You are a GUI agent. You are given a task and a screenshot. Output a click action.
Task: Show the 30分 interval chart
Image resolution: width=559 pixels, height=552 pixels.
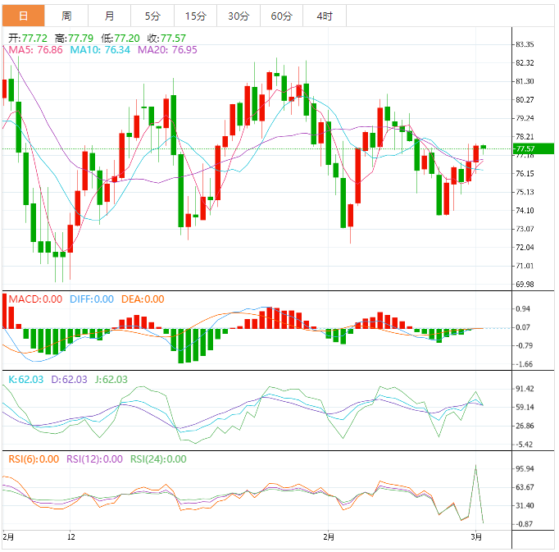(x=239, y=16)
